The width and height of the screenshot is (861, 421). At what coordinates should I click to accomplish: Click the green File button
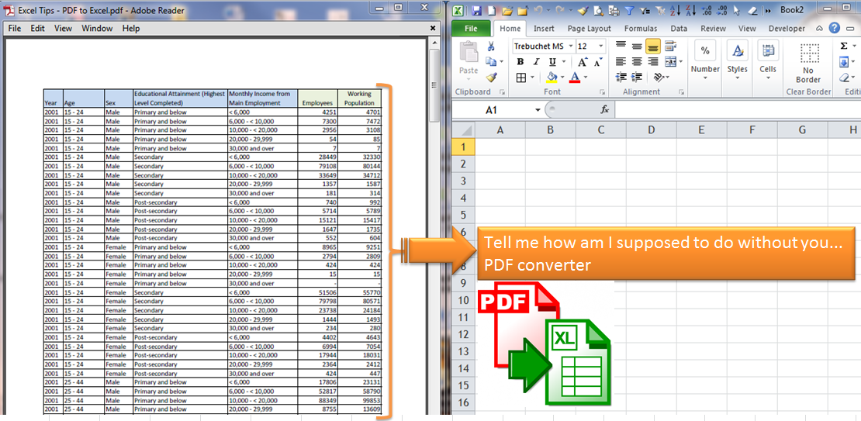click(470, 29)
